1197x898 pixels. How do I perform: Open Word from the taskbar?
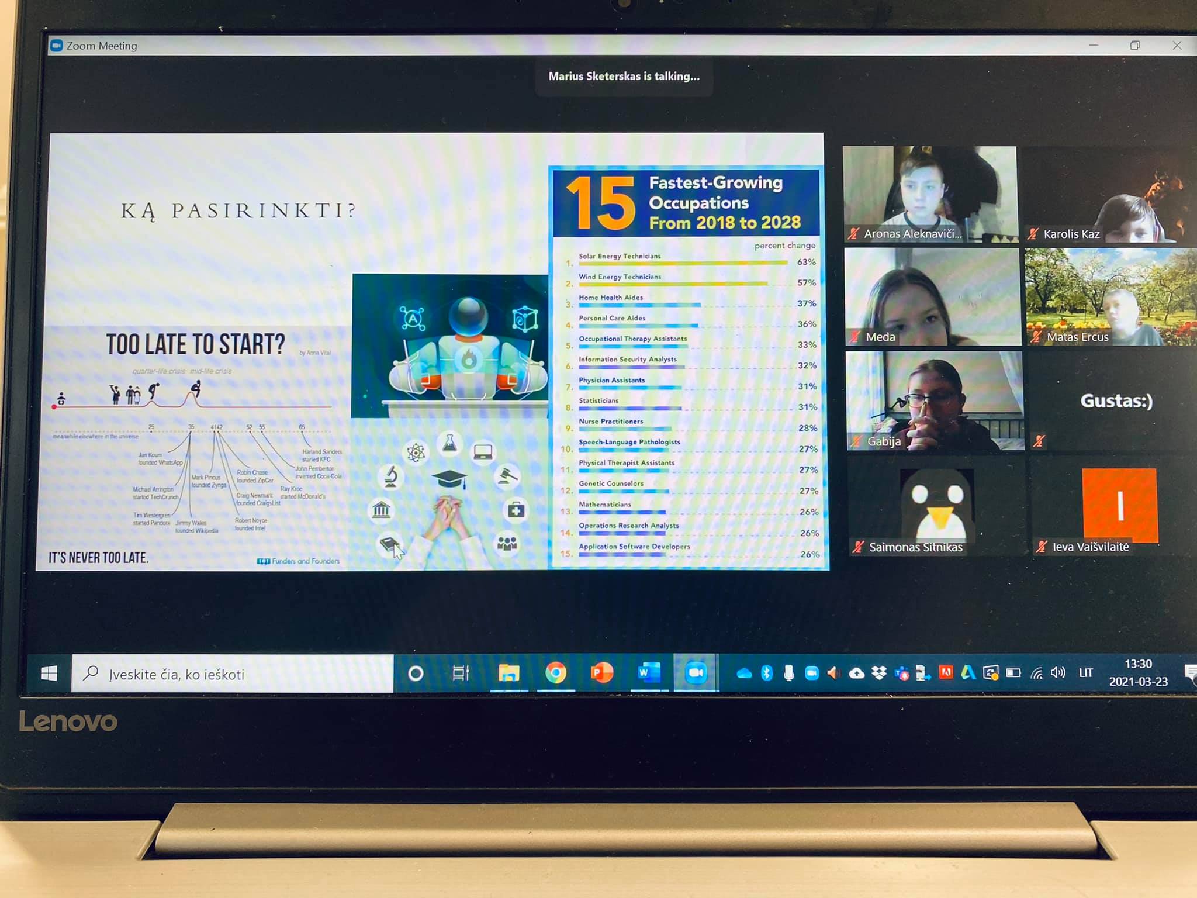648,673
